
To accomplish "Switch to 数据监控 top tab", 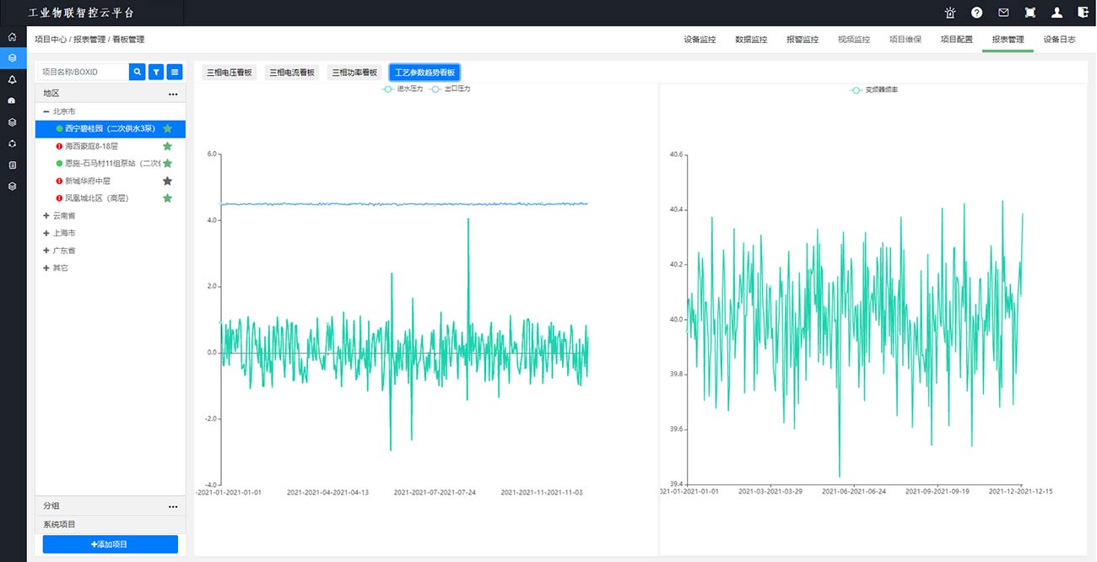I will point(751,40).
